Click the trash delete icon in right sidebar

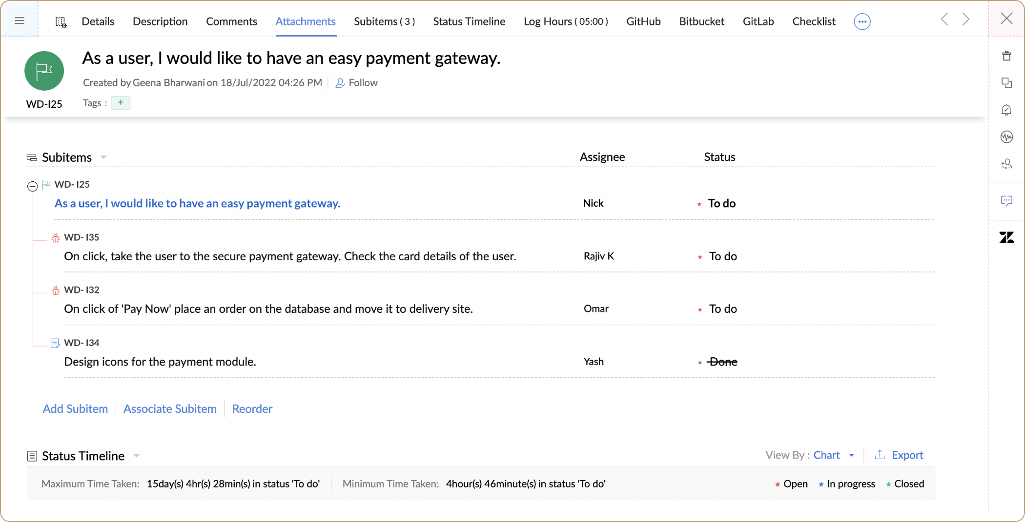click(1006, 56)
